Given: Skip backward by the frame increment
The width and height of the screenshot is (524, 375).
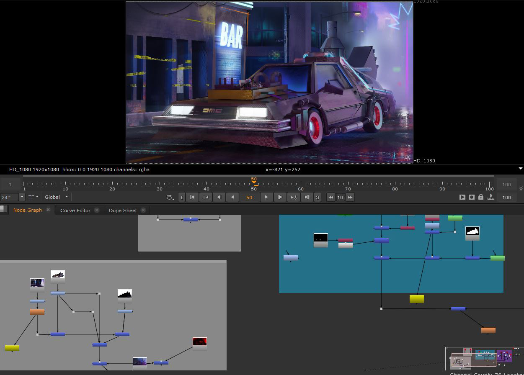Looking at the screenshot, I should click(331, 197).
